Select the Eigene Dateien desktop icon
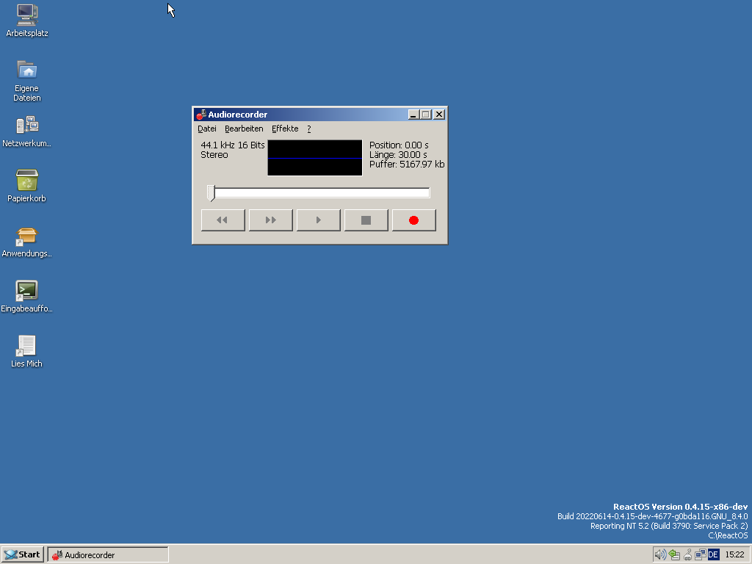 [x=27, y=80]
